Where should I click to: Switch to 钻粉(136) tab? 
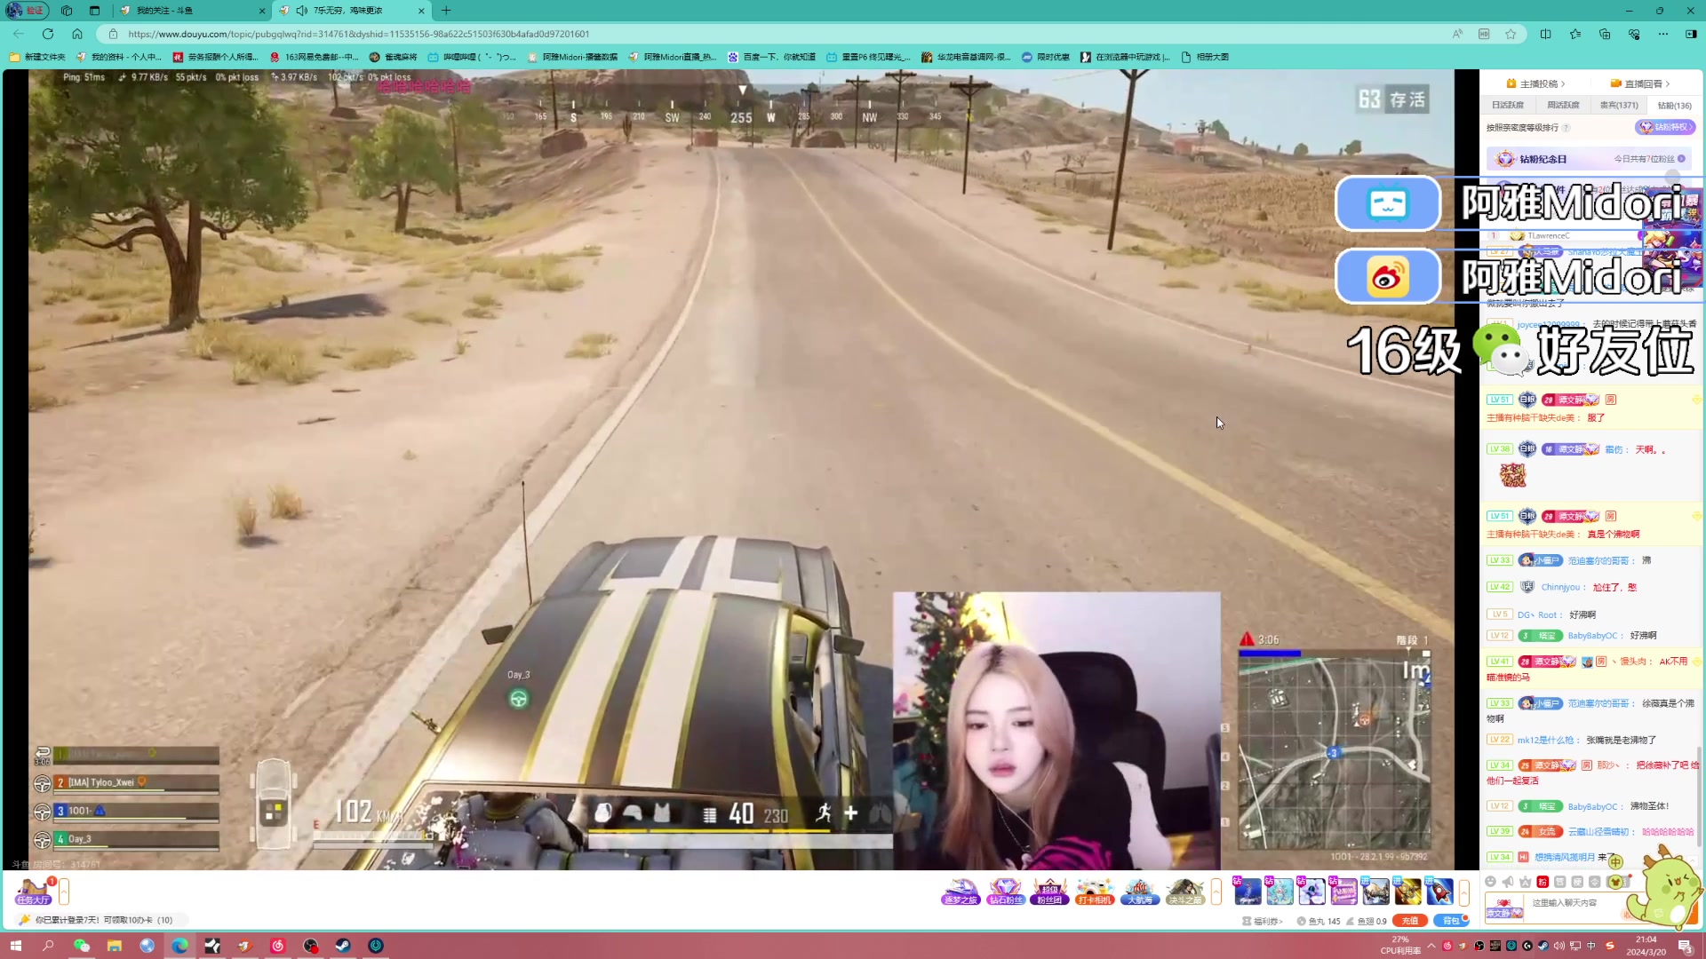click(1674, 105)
